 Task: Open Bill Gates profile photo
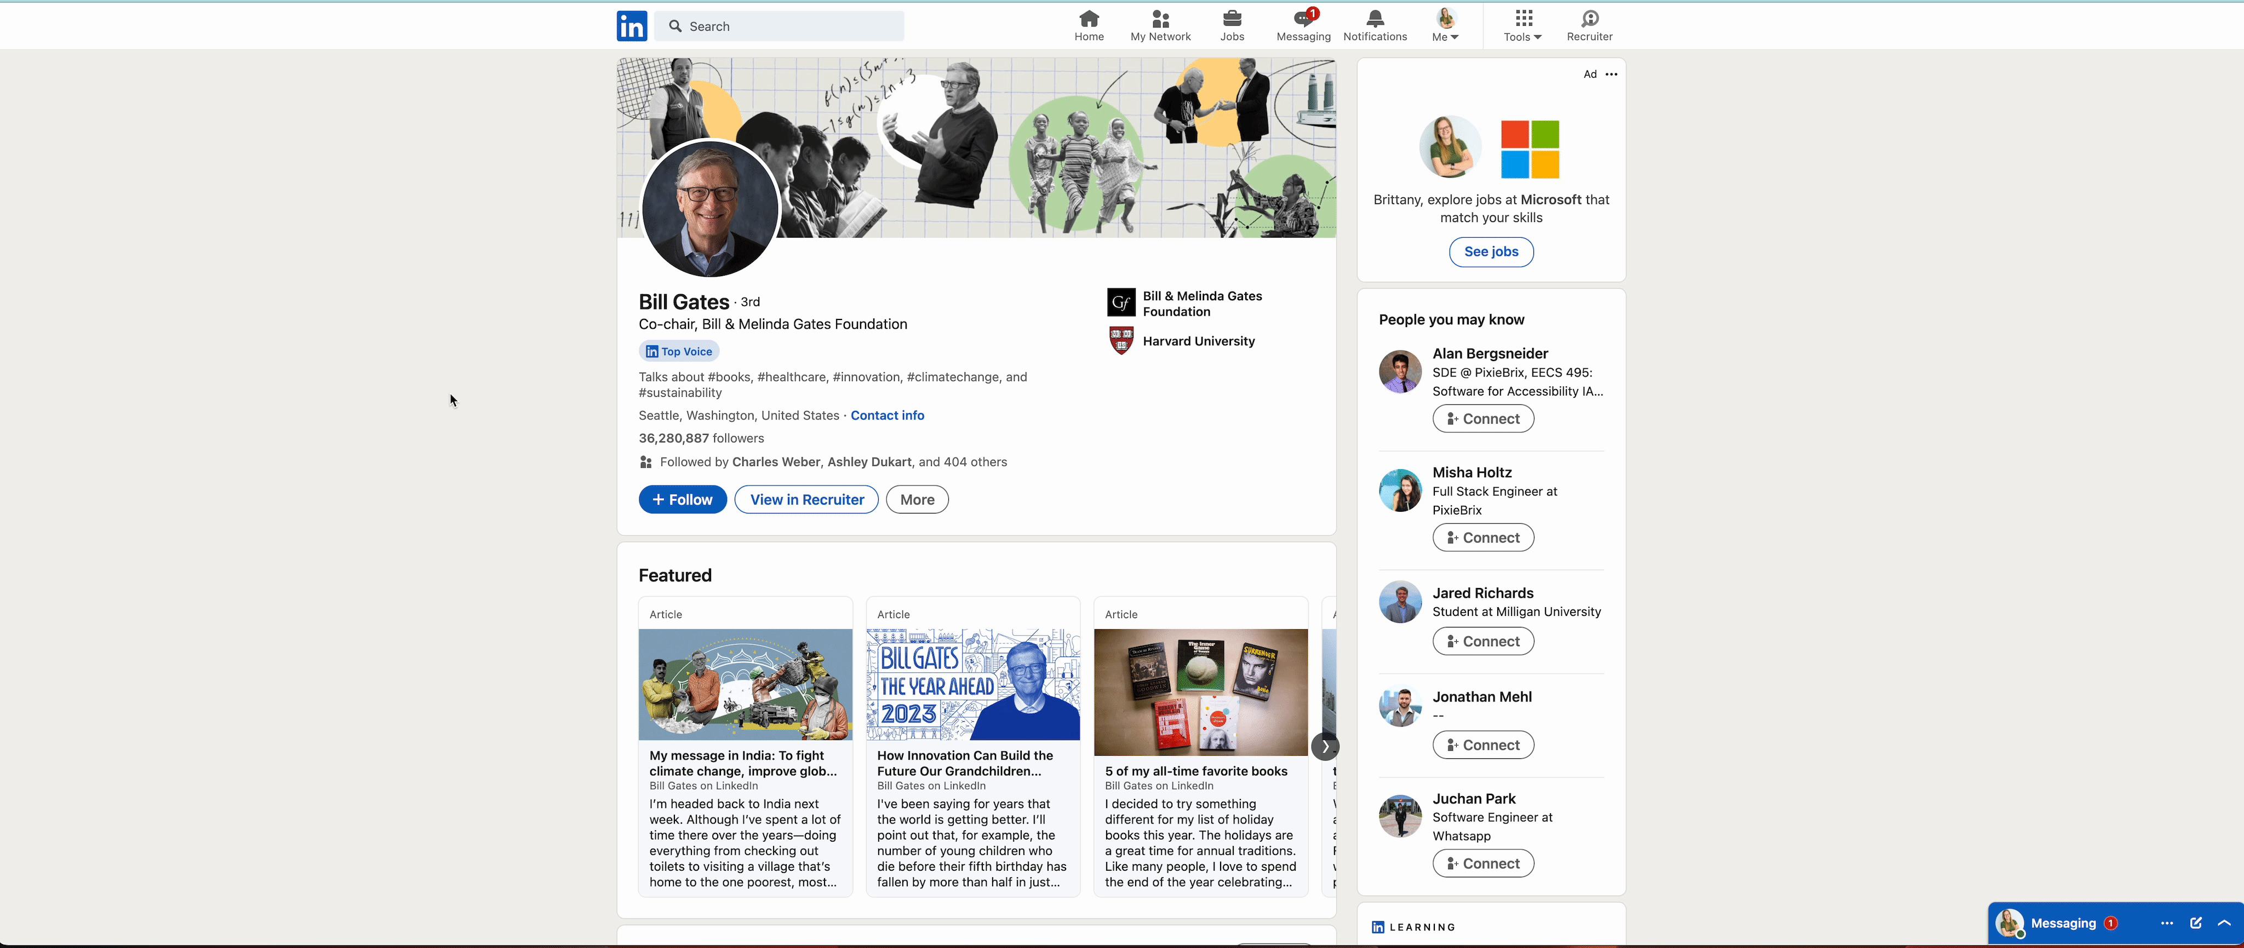coord(709,209)
